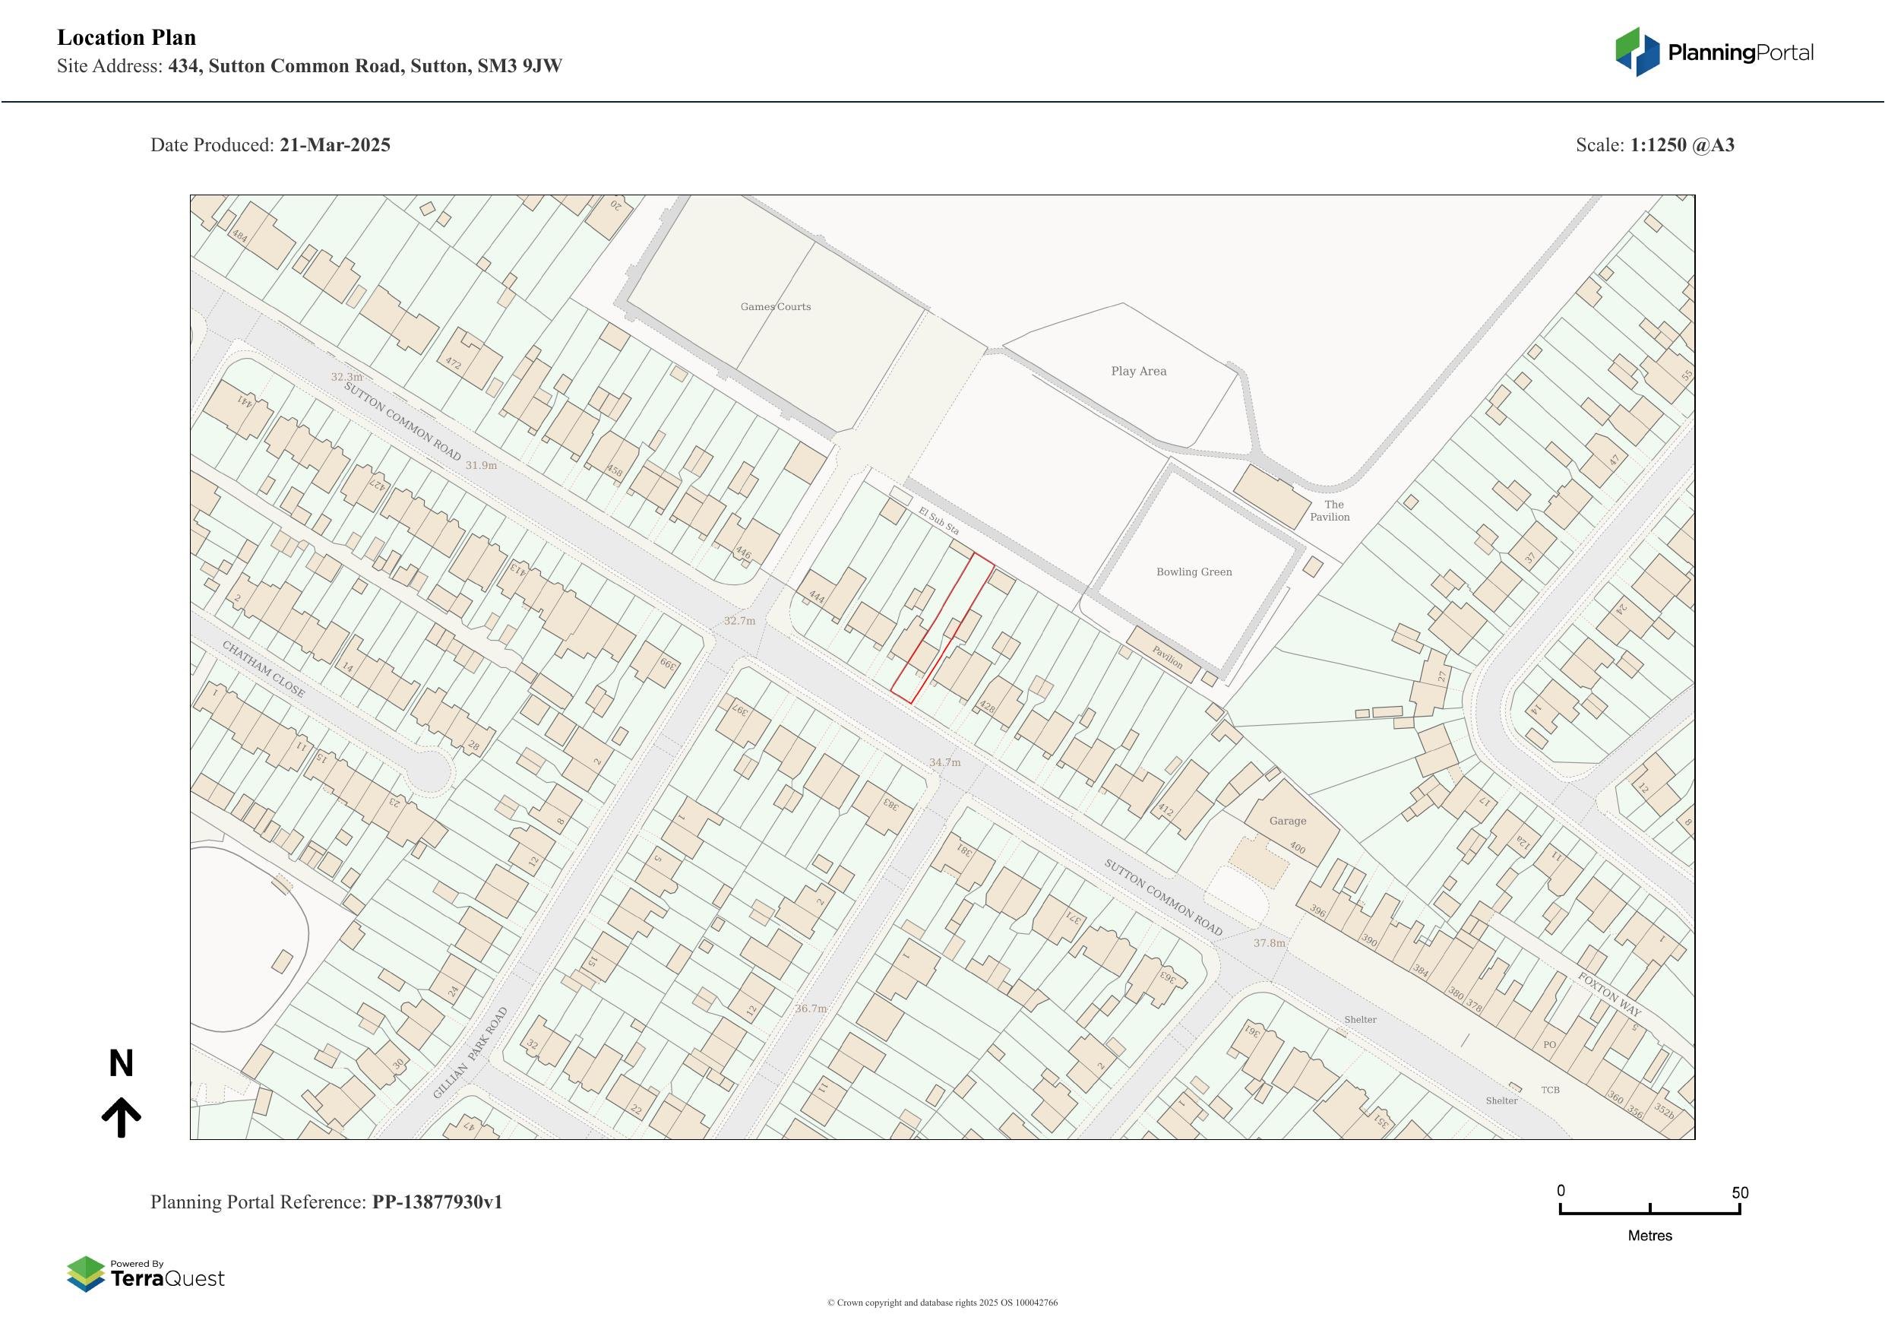Screen dimensions: 1885x1333
Task: Click the Bowling Green label
Action: (1194, 572)
